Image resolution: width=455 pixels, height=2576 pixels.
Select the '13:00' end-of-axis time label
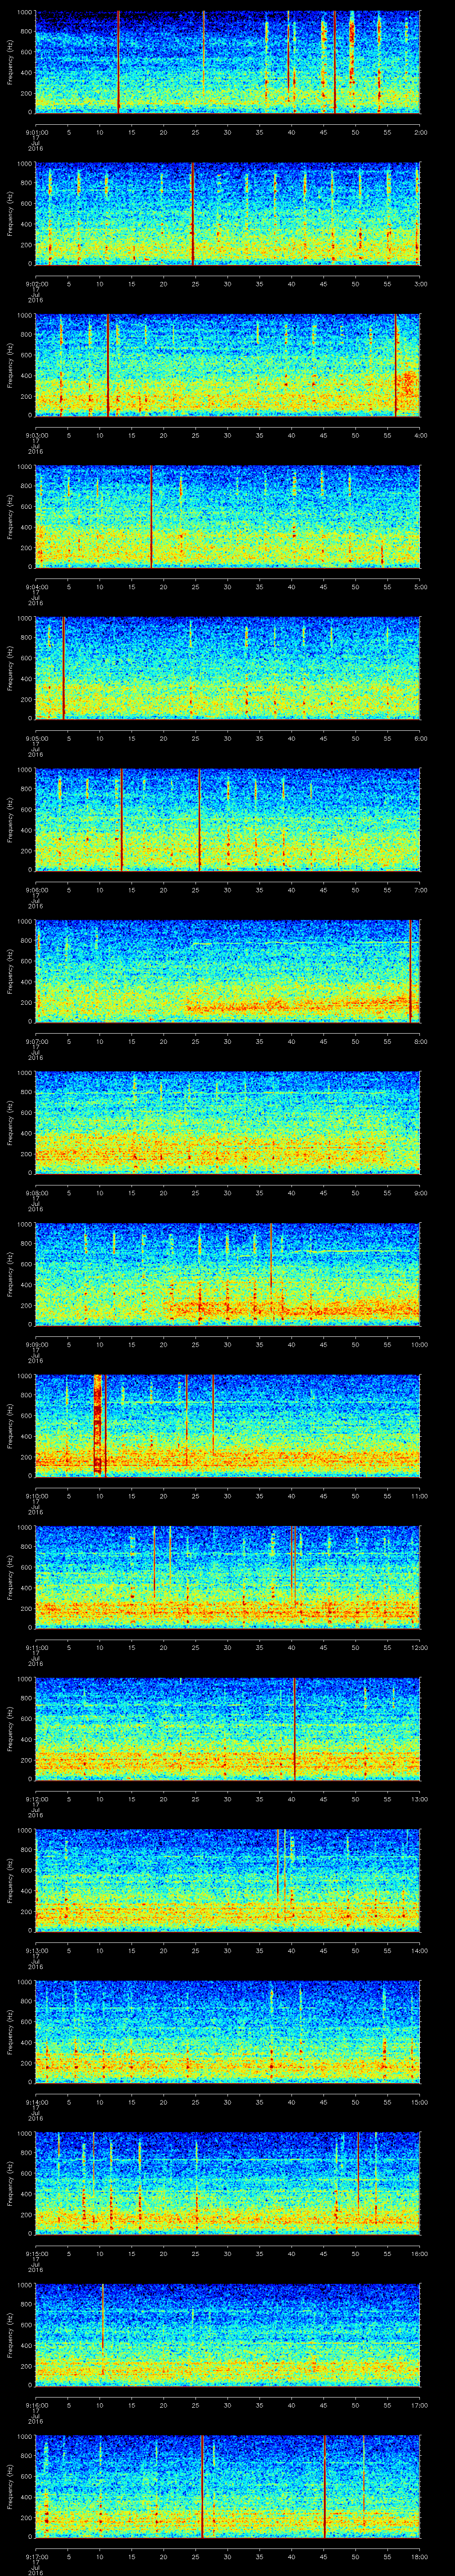click(420, 1799)
